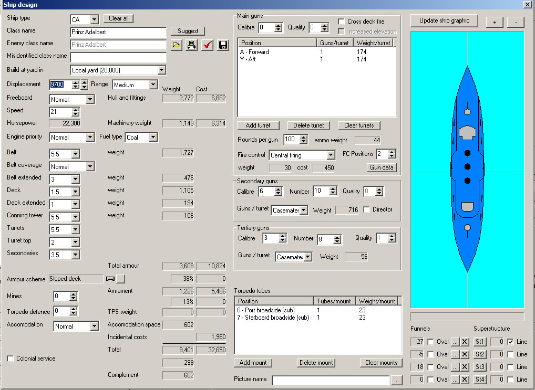Increase main gun calibre stepper
Viewport: 535px width, 390px height.
point(279,26)
